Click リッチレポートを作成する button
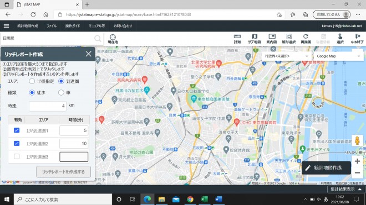Viewport: 366px width, 205px height. click(63, 172)
